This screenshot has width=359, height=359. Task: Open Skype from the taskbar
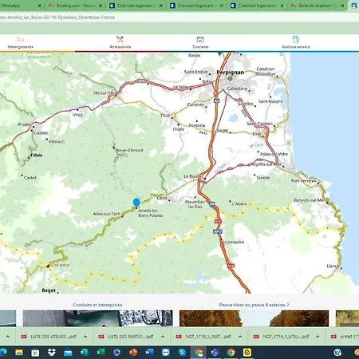(x=182, y=353)
